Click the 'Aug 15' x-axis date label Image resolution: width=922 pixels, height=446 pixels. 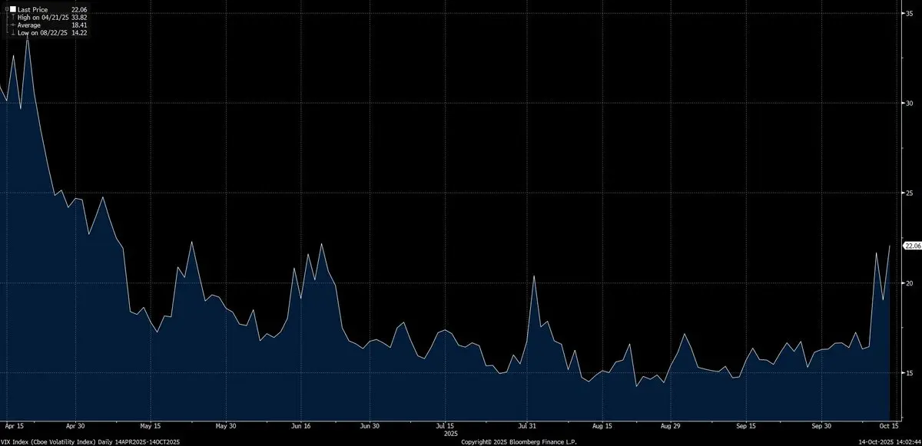coord(603,425)
